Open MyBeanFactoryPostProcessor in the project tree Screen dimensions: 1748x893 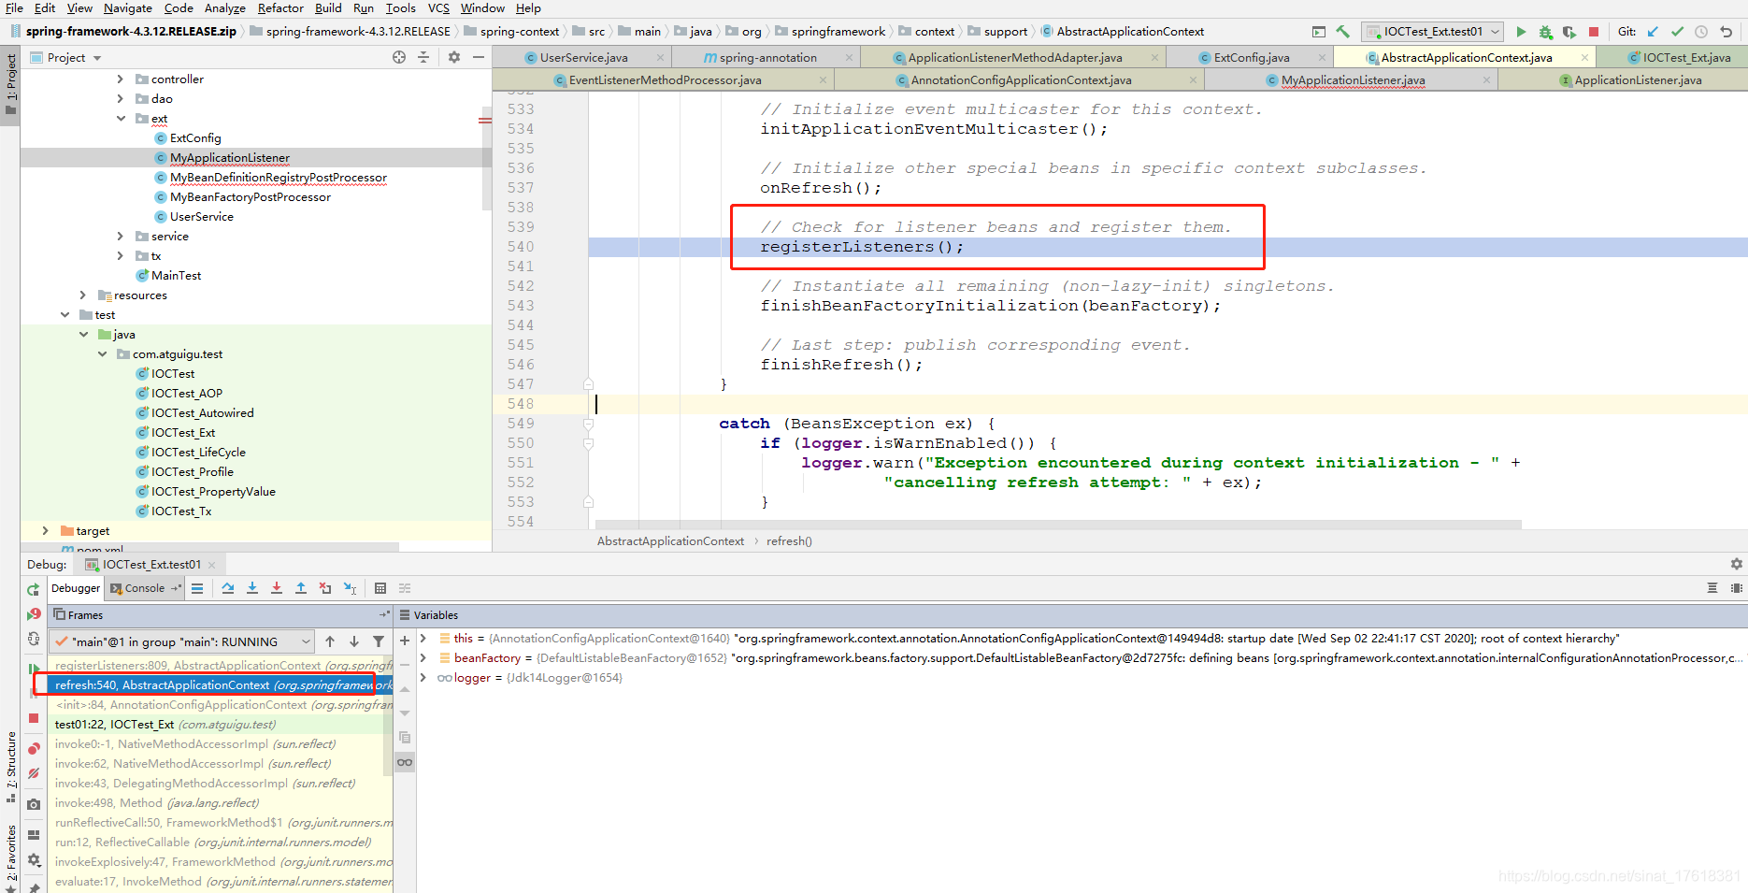tap(250, 197)
